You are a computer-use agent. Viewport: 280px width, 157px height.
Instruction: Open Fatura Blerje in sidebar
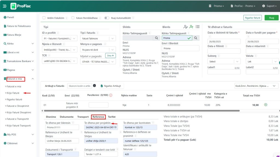12,35
